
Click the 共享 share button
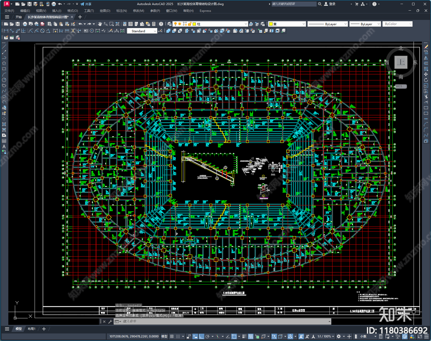pyautogui.click(x=86, y=4)
